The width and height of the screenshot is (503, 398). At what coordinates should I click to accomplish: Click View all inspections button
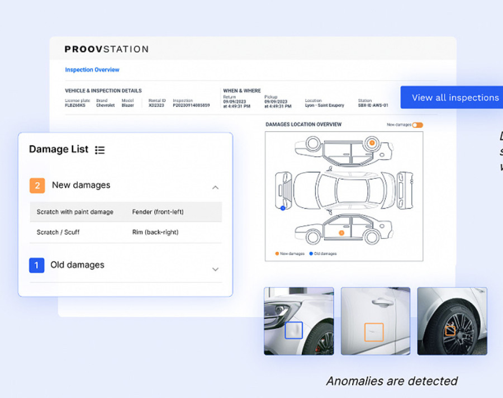pos(455,97)
